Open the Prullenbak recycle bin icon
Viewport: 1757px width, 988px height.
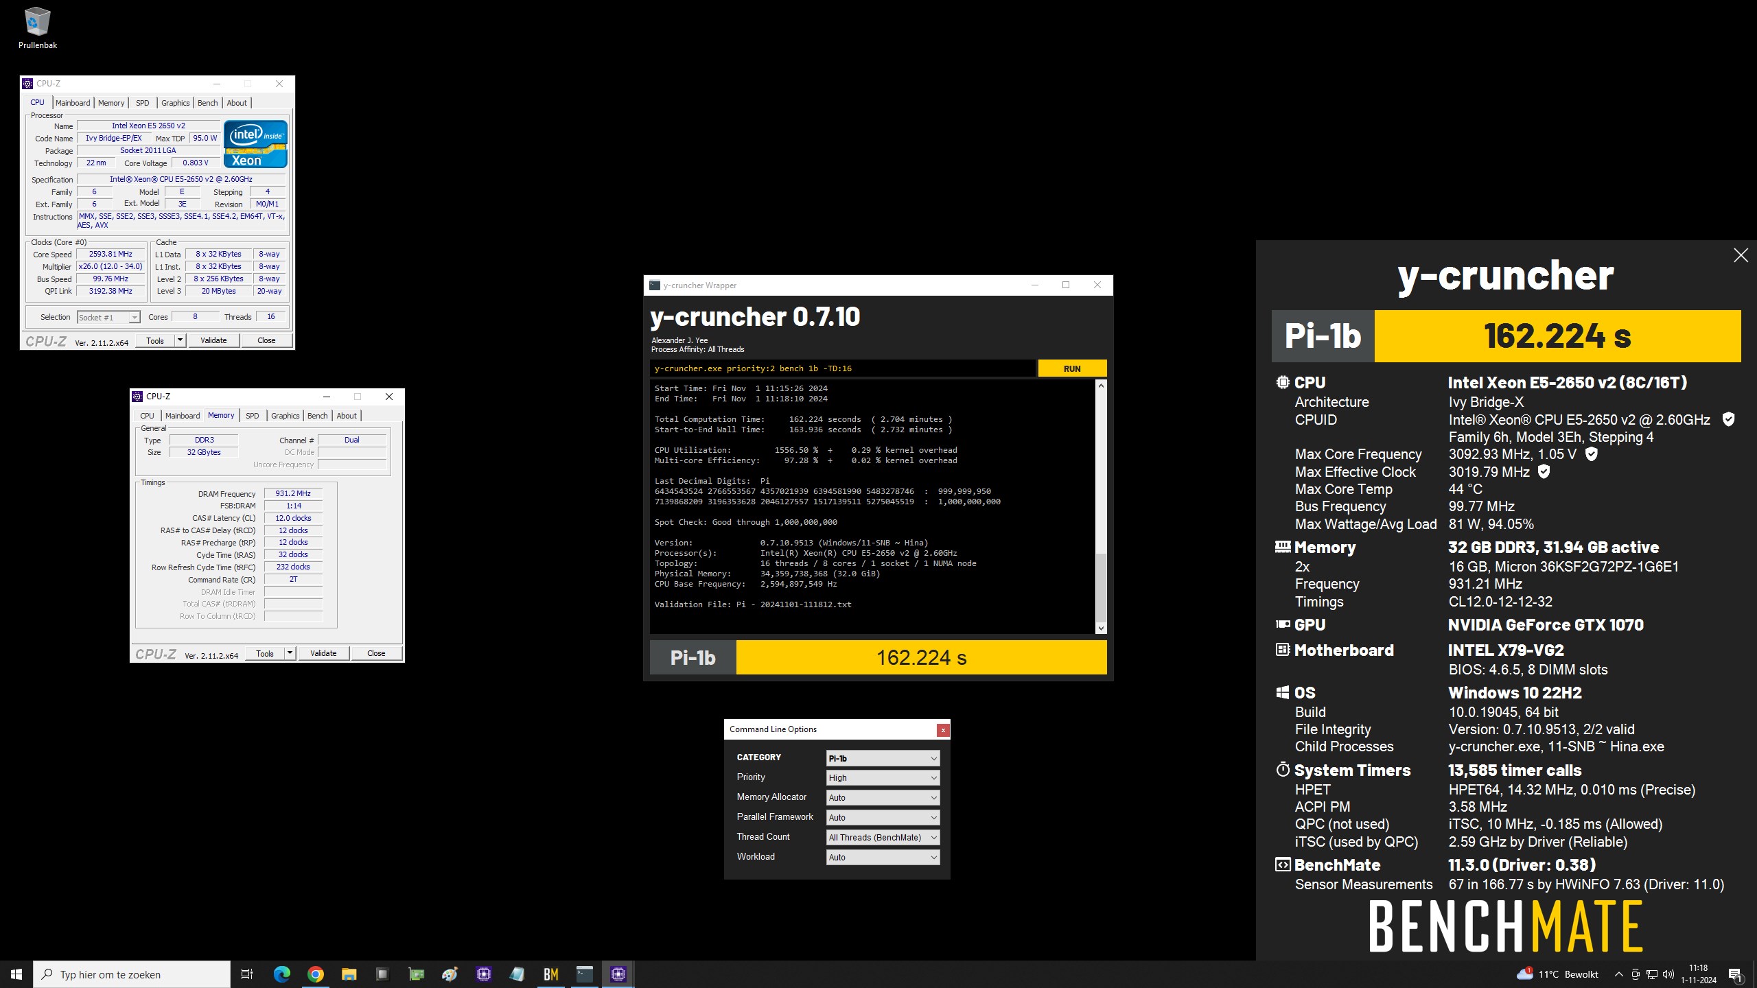37,29
